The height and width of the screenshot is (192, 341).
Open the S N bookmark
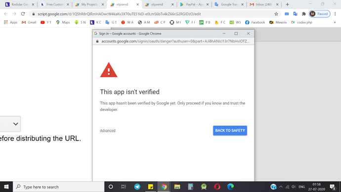[80, 22]
